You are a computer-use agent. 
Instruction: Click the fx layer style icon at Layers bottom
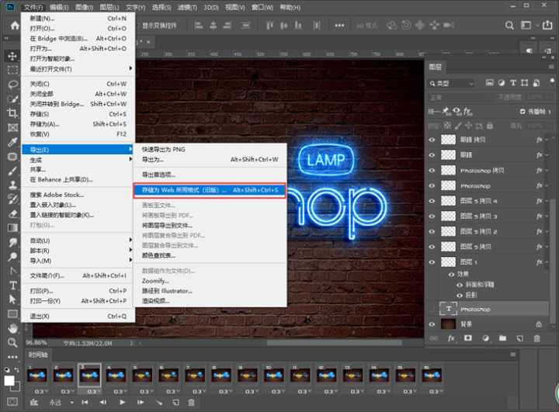coord(451,338)
